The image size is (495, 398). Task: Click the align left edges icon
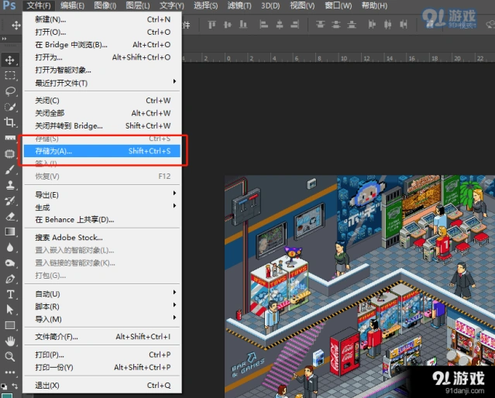pyautogui.click(x=263, y=24)
